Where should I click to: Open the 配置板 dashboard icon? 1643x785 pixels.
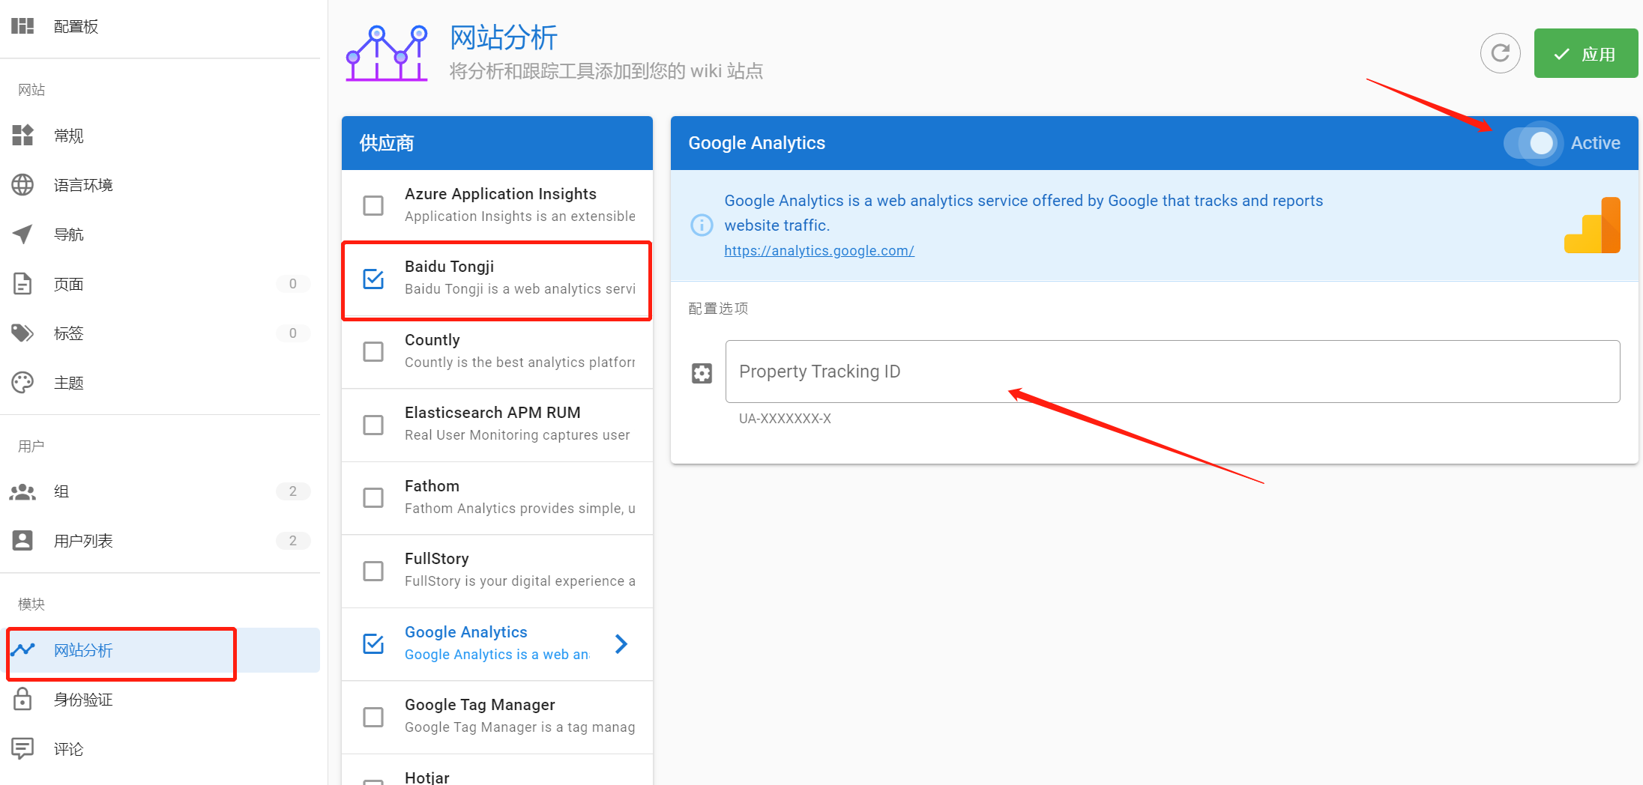tap(22, 26)
